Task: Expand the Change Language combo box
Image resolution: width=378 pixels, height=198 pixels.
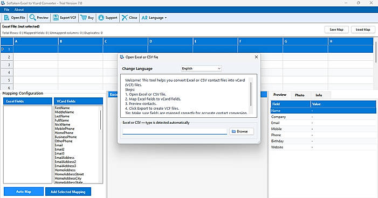Action: (x=201, y=68)
